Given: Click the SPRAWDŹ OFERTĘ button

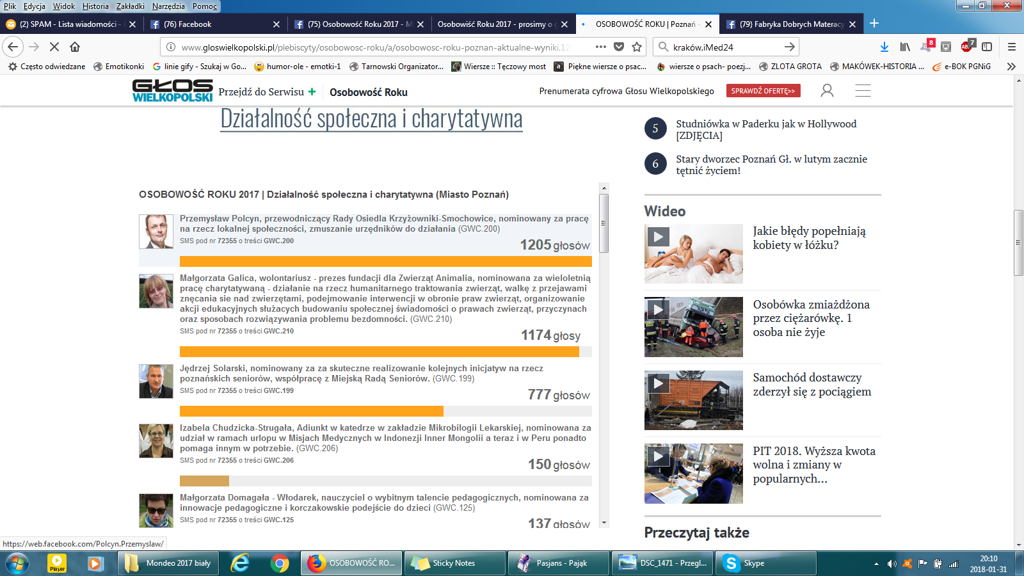Looking at the screenshot, I should tap(763, 91).
